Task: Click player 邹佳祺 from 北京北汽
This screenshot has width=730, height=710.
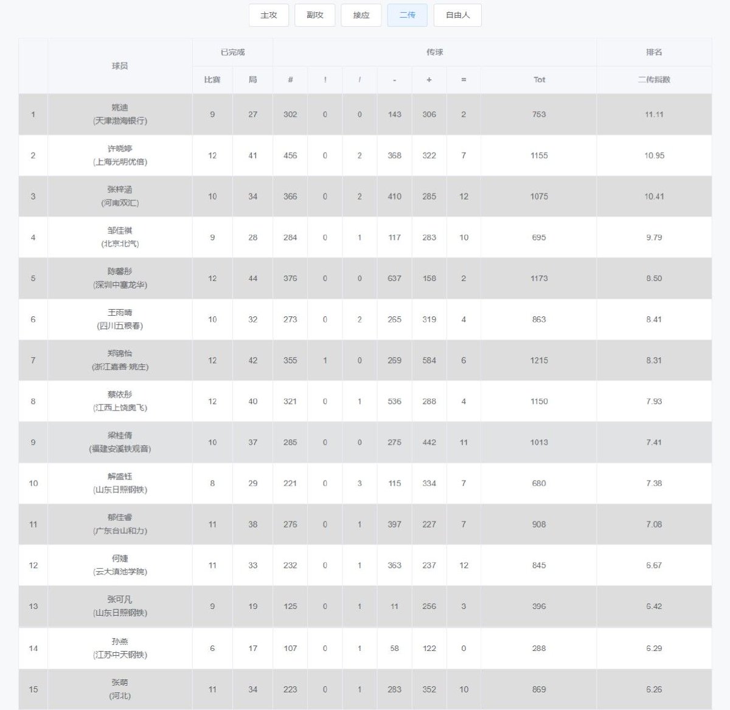Action: click(x=120, y=231)
